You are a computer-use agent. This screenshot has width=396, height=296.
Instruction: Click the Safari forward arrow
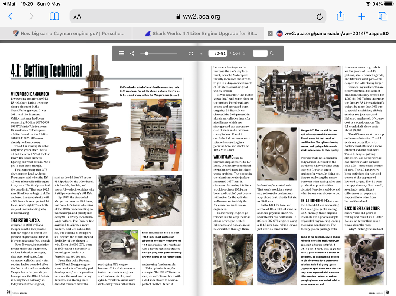click(x=31, y=16)
